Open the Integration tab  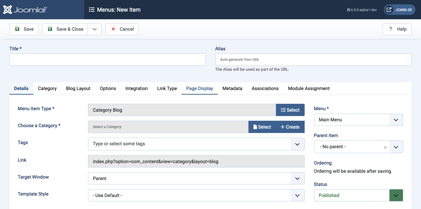(137, 88)
